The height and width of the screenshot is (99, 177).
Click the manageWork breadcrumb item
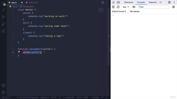[27, 7]
